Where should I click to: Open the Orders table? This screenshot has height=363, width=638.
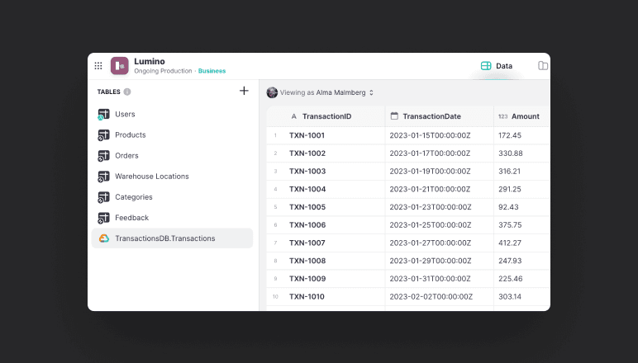coord(126,156)
